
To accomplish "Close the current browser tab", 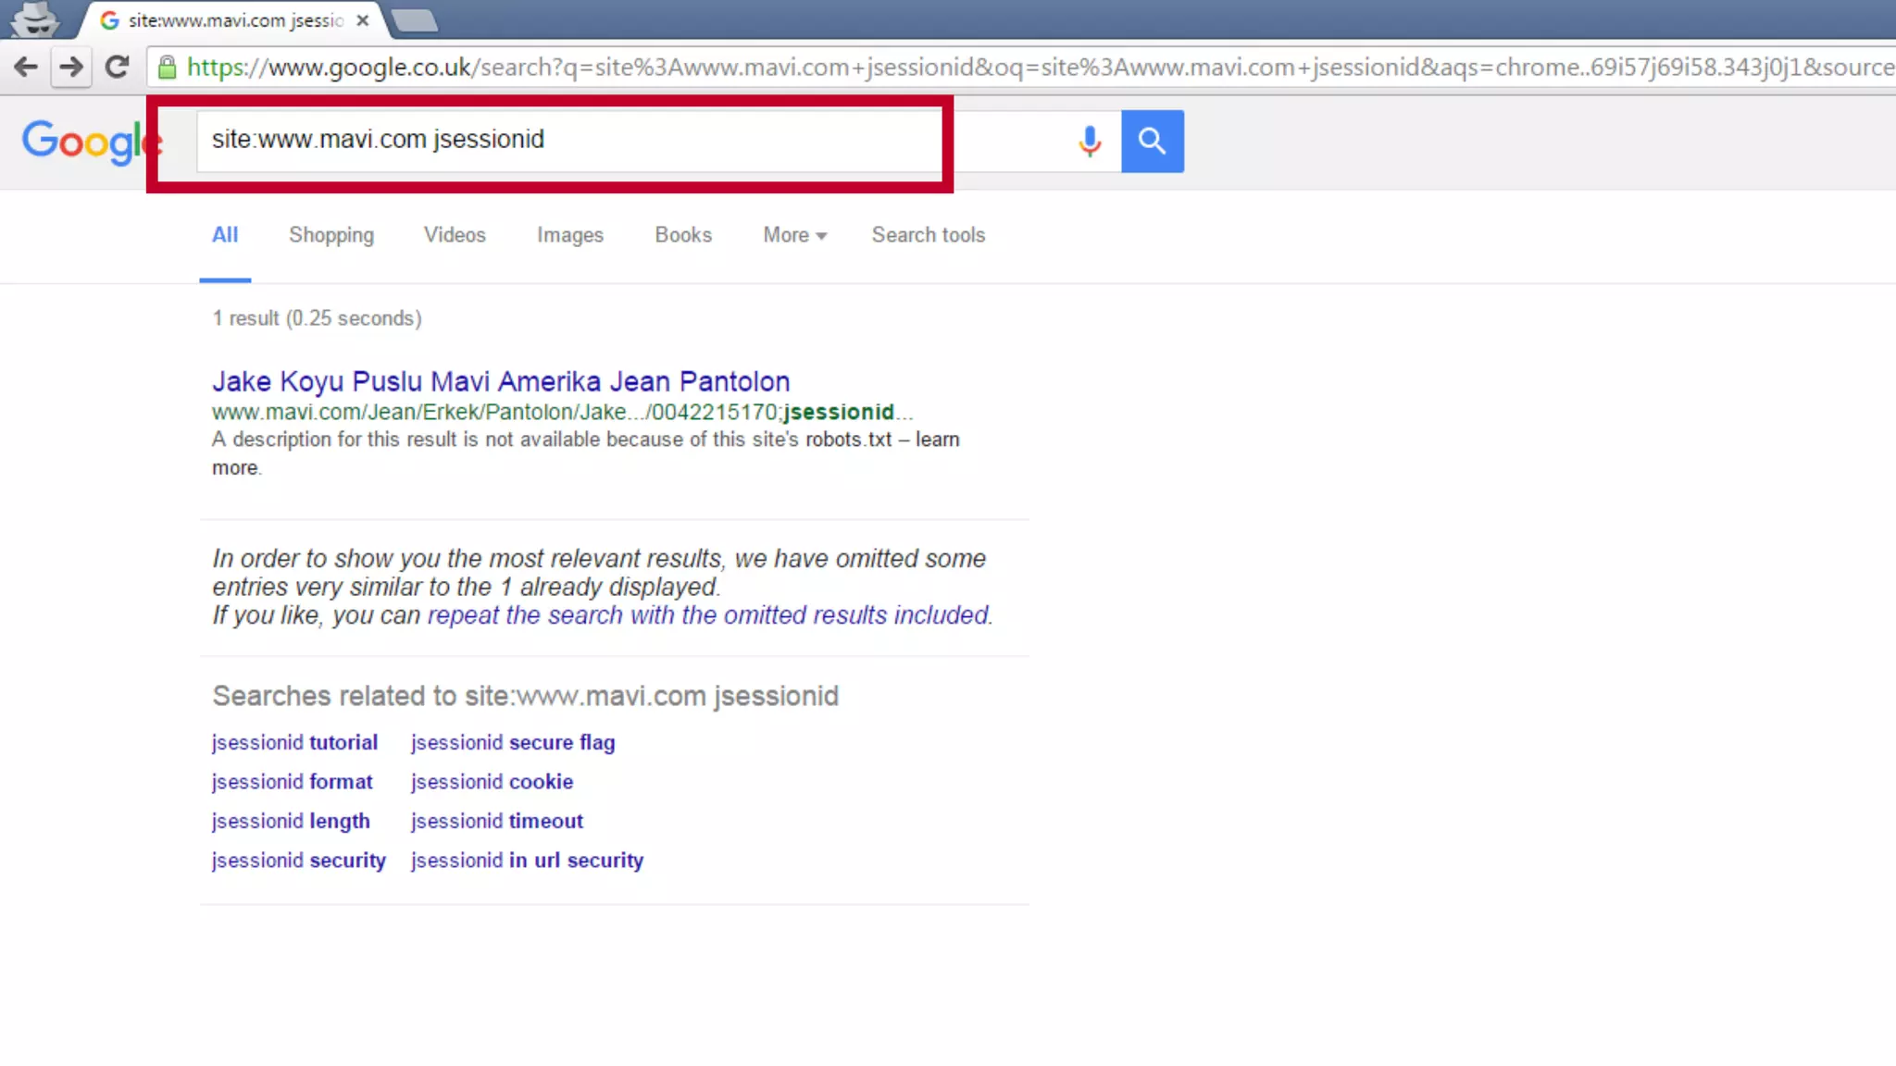I will click(x=363, y=19).
